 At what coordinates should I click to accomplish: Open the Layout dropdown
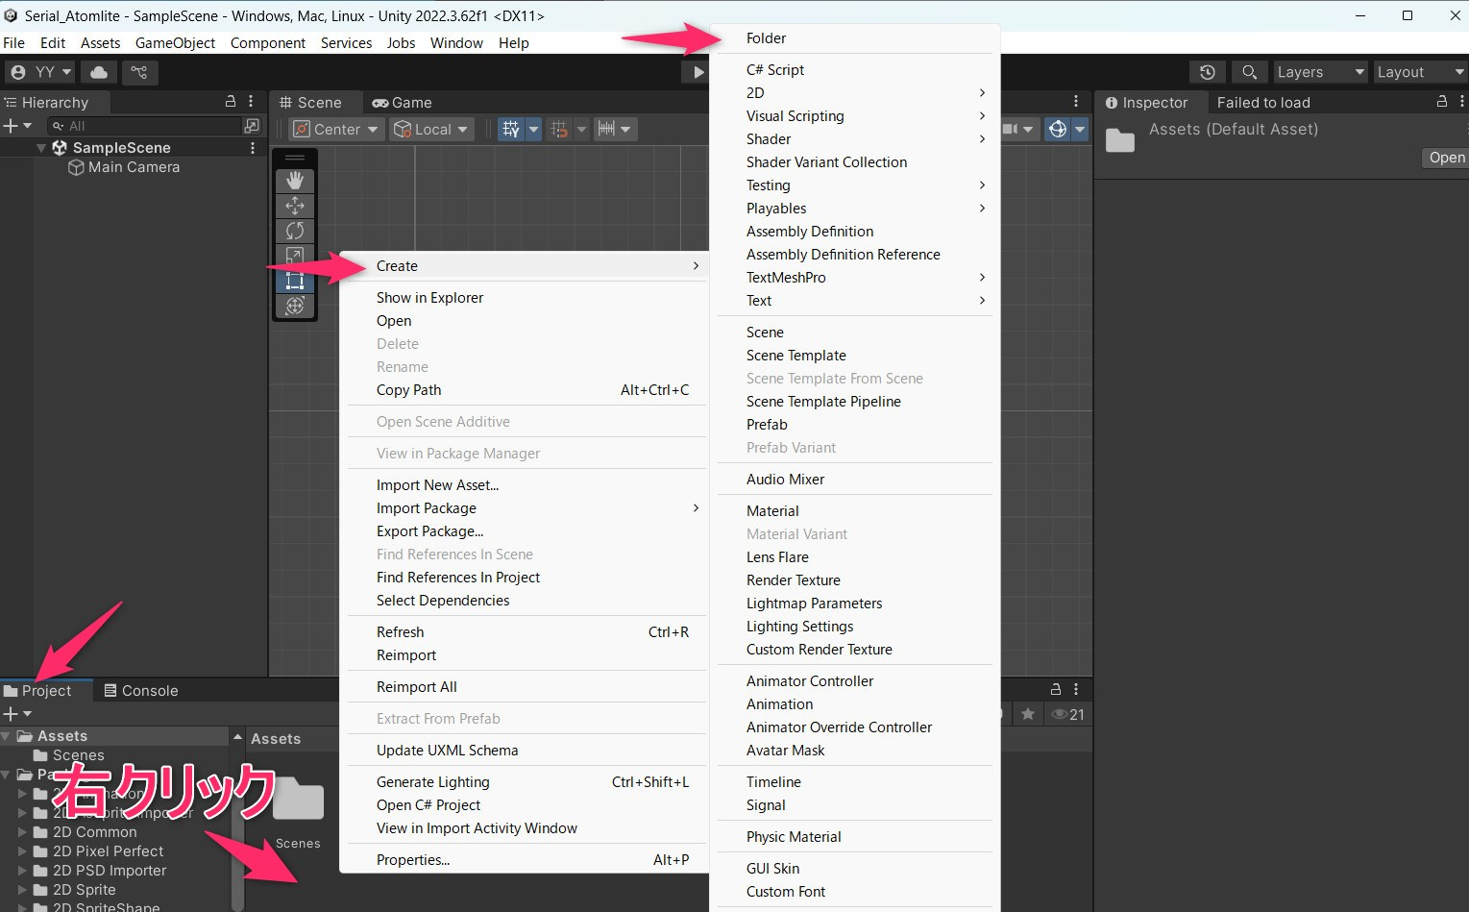tap(1420, 72)
